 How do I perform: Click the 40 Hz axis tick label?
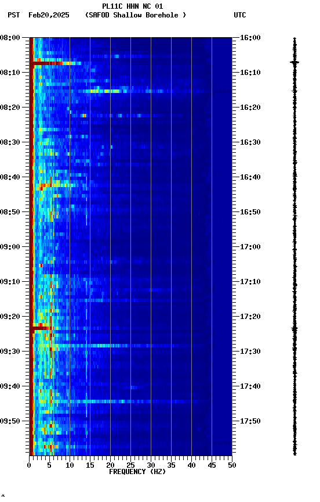click(x=191, y=465)
